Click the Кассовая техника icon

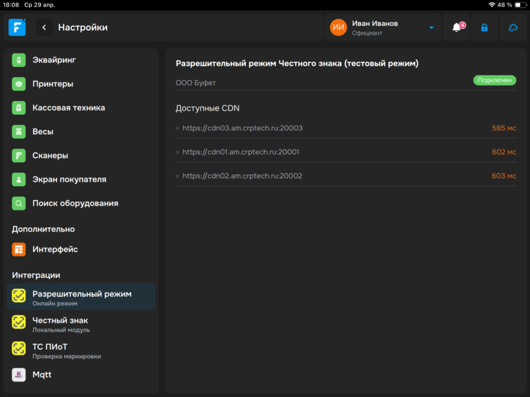coord(19,108)
